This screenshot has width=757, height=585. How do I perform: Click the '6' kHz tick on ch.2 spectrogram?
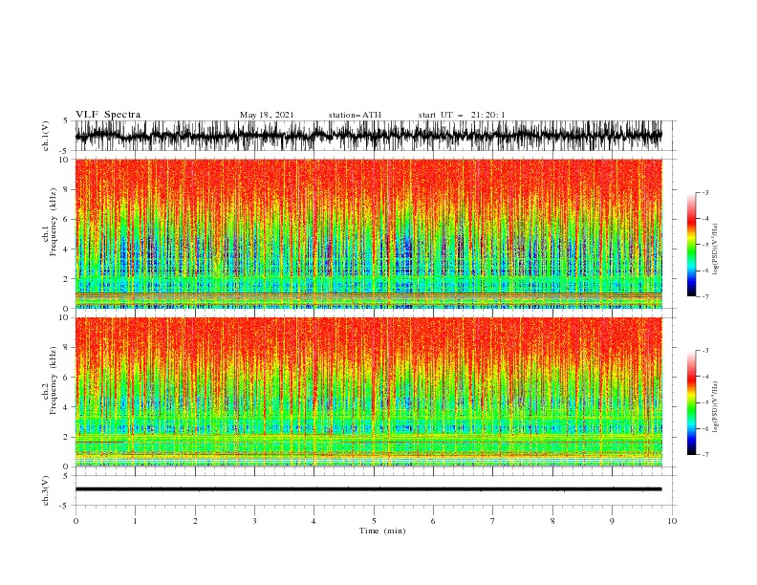(67, 378)
